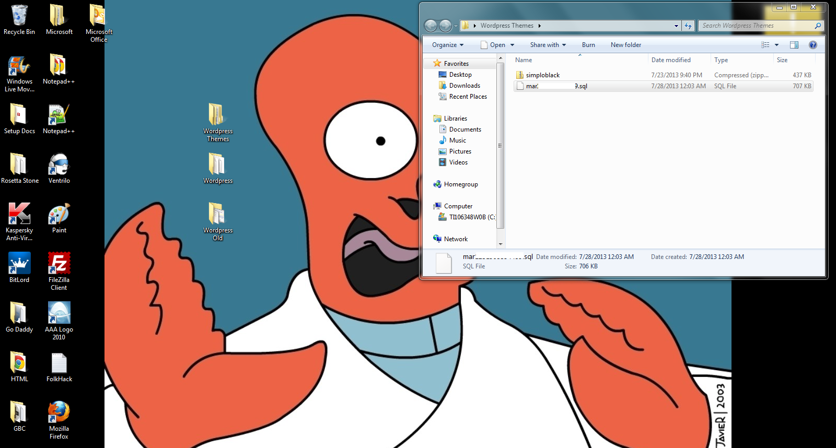Toggle the preview pane button in Explorer
Image resolution: width=836 pixels, height=448 pixels.
pos(794,45)
